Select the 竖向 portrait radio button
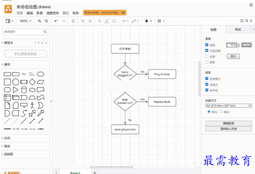Viewport: 255px width, 174px height. [x=209, y=112]
